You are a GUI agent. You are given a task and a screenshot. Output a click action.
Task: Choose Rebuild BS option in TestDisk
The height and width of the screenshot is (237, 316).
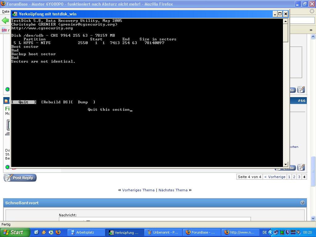[x=56, y=102]
